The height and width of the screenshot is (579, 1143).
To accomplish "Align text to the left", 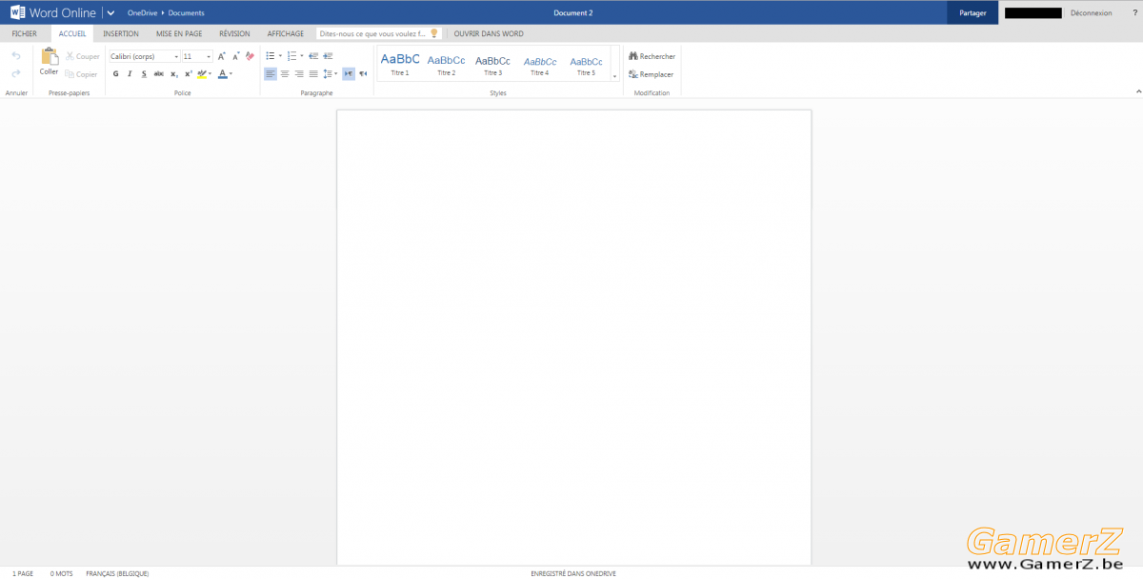I will coord(271,73).
